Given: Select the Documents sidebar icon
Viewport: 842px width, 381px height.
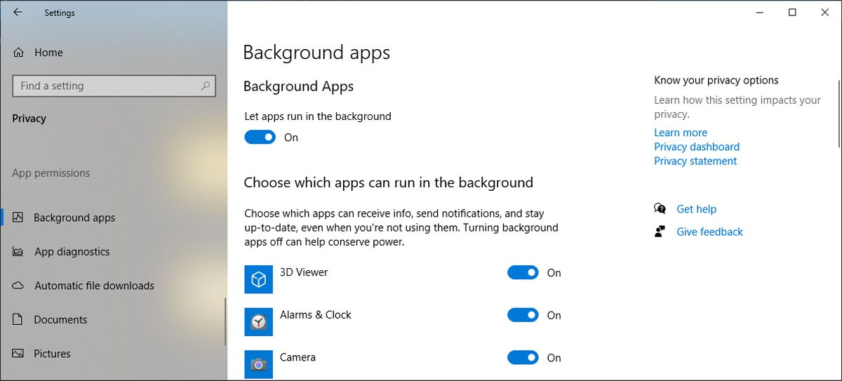Looking at the screenshot, I should tap(18, 319).
